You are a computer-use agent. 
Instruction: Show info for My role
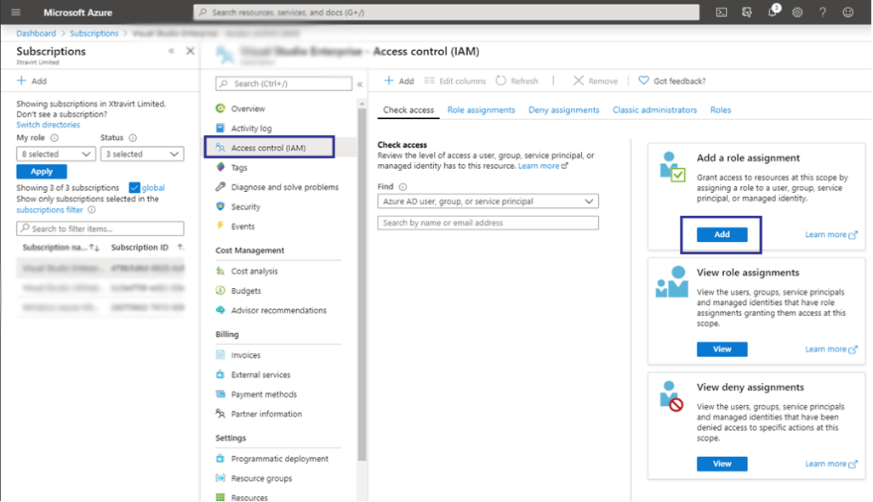pos(54,138)
